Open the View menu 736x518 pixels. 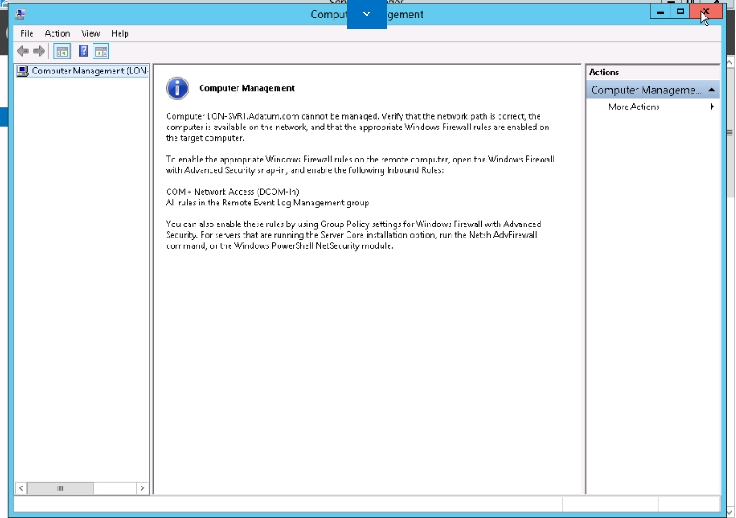tap(90, 33)
